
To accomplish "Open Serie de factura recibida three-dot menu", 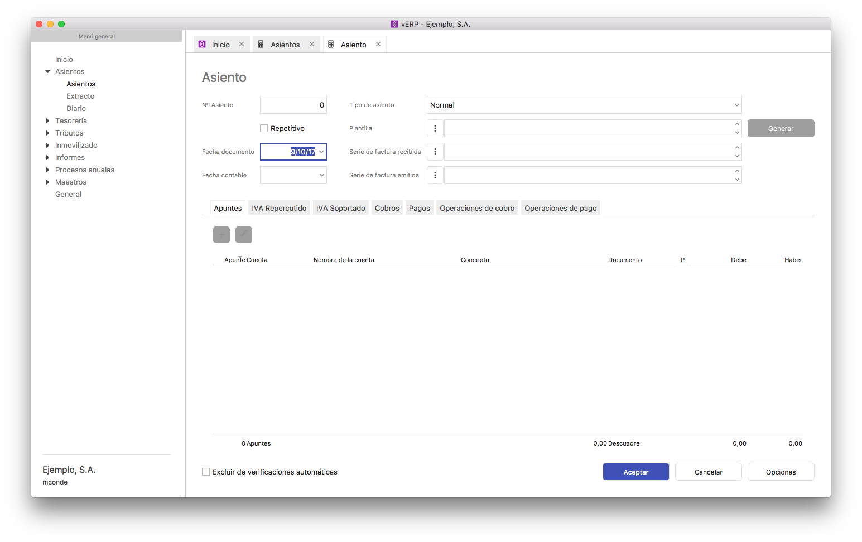I will 435,152.
